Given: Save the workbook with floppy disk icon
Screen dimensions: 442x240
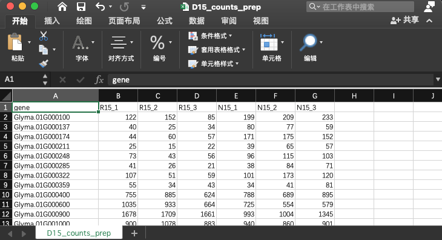Looking at the screenshot, I should pos(81,7).
